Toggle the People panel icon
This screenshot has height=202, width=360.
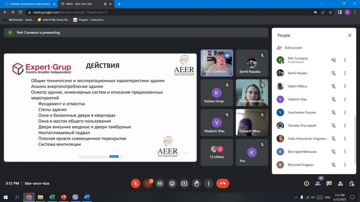click(x=318, y=184)
